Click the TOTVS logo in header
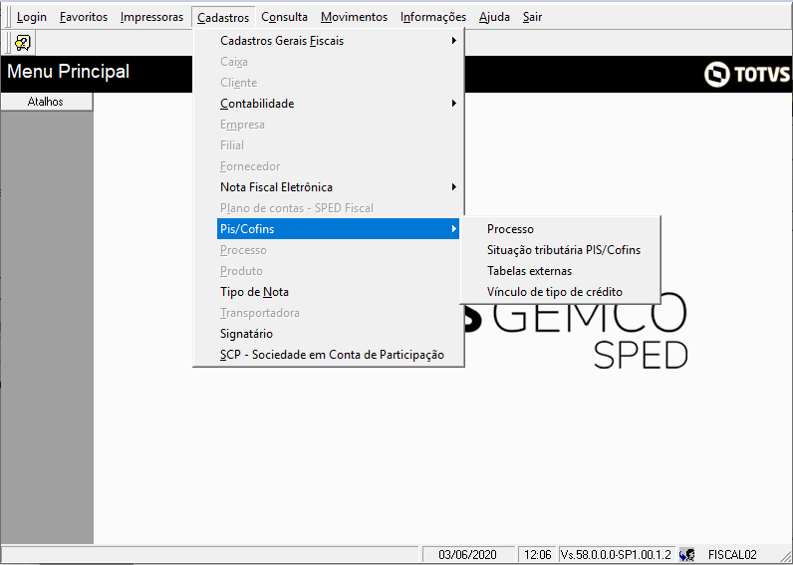This screenshot has height=565, width=793. pos(746,75)
